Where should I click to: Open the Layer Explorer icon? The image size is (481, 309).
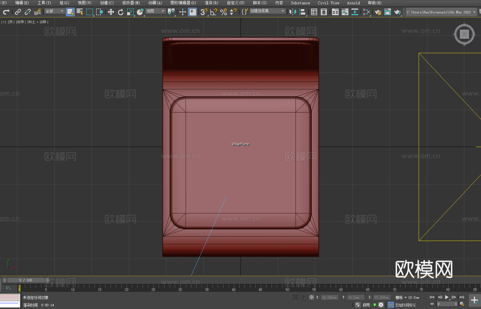point(324,12)
